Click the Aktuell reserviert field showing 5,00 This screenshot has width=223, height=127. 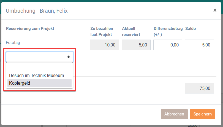(x=136, y=45)
